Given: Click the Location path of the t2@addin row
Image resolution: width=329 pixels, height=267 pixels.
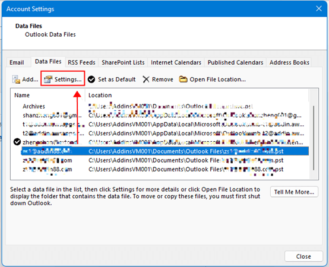Looking at the screenshot, I should click(196, 133).
